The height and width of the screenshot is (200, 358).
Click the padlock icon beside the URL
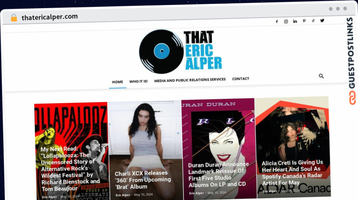(x=14, y=18)
